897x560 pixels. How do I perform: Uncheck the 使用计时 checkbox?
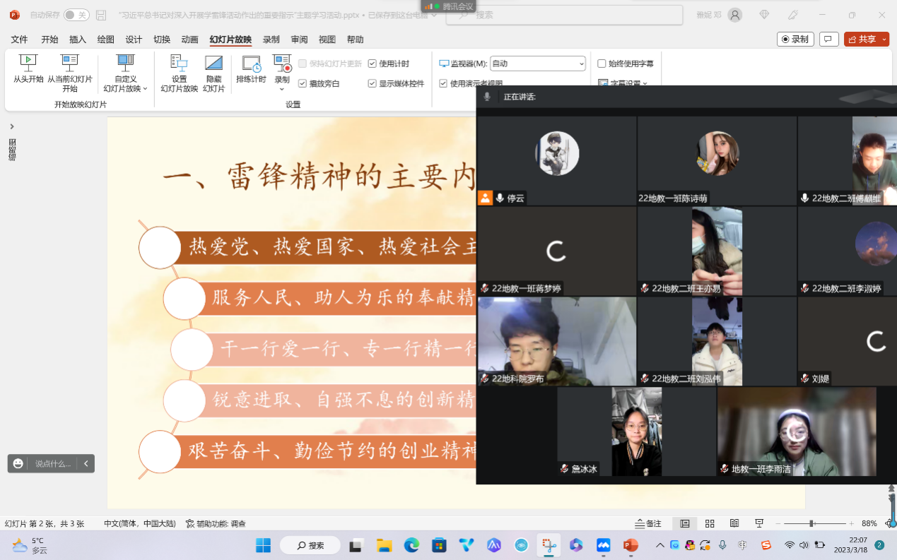373,64
